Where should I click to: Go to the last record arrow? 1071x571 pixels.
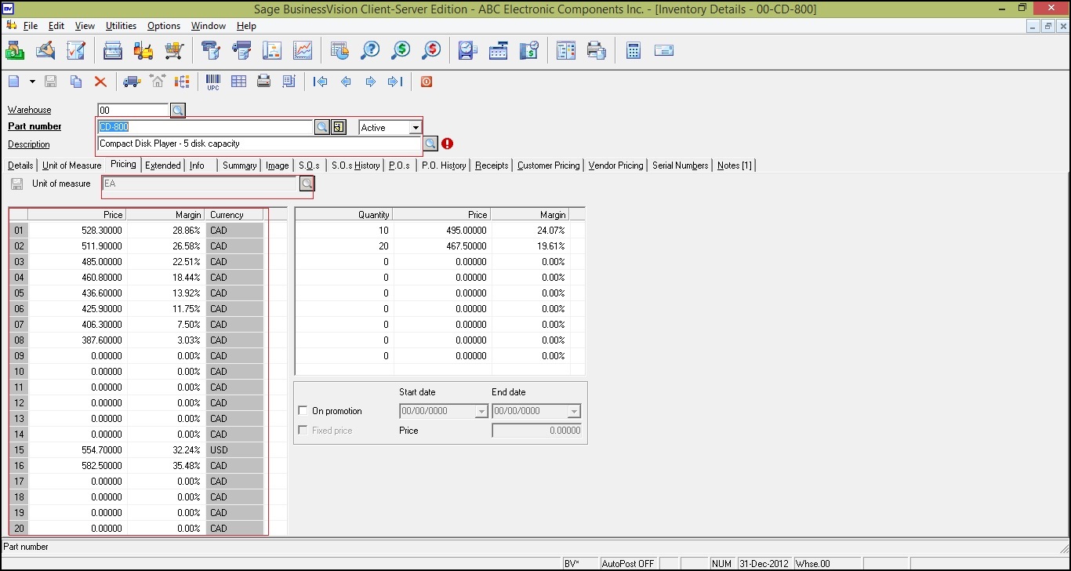pos(396,82)
